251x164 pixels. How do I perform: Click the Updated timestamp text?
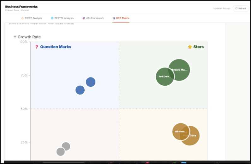(x=222, y=8)
